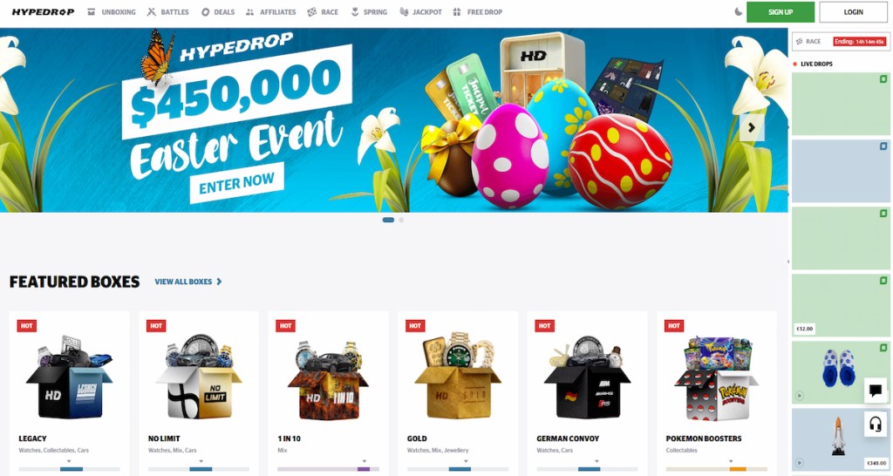
Task: Click the Legacy box risk slider
Action: [69, 469]
